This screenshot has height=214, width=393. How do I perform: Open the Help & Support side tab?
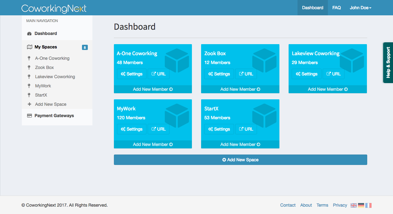pyautogui.click(x=388, y=63)
